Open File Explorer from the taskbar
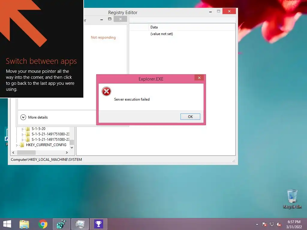This screenshot has height=230, width=307. pyautogui.click(x=24, y=224)
